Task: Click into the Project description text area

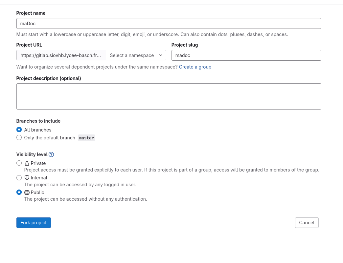Action: pyautogui.click(x=169, y=96)
